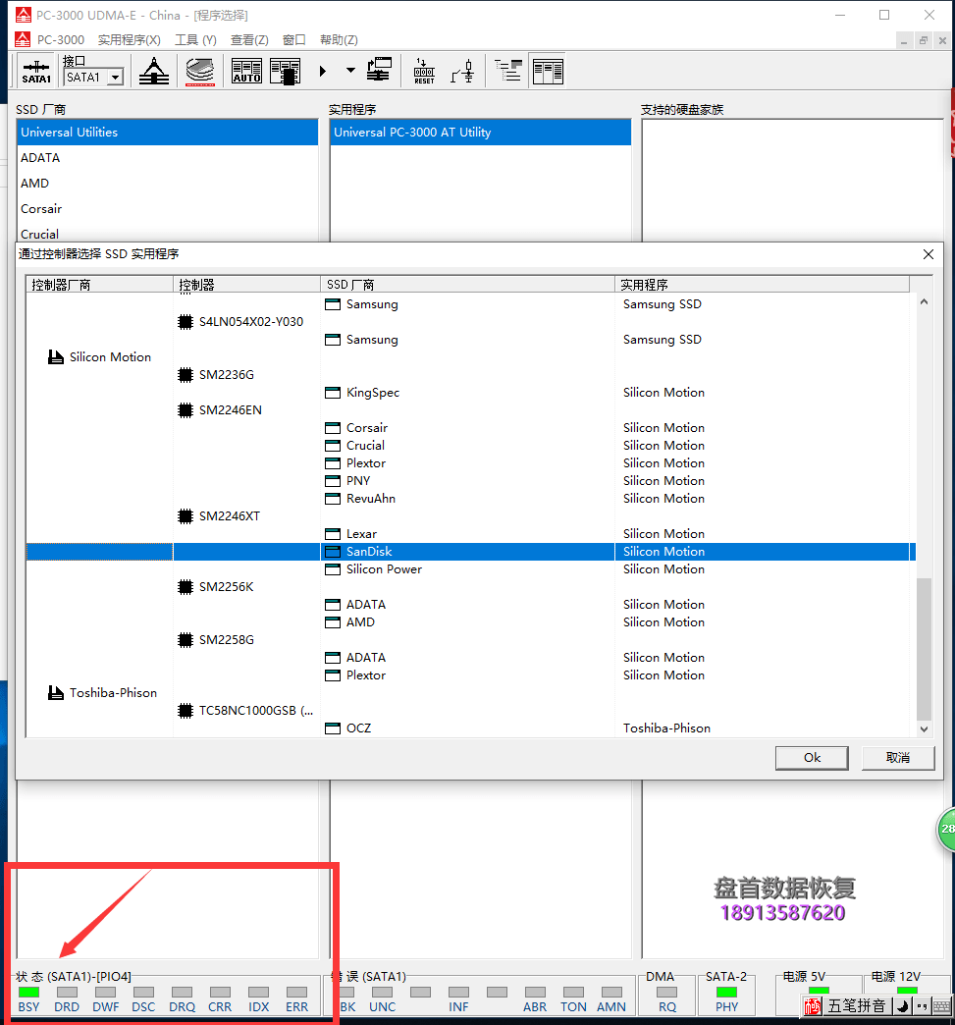Click the Lexar drive icon
The width and height of the screenshot is (955, 1025).
pos(333,534)
